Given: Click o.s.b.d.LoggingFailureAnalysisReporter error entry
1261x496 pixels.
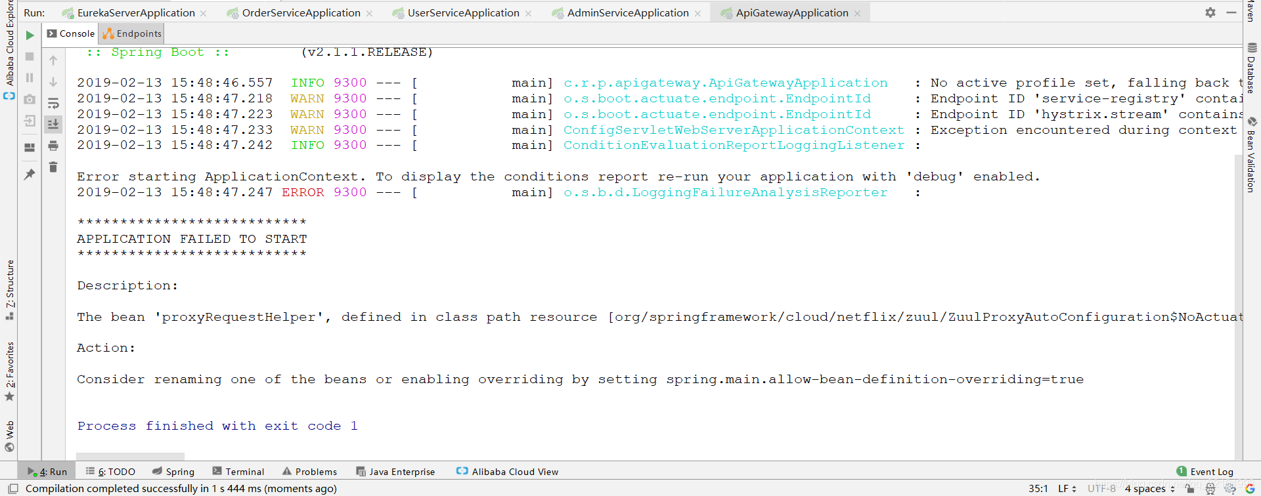Looking at the screenshot, I should (x=726, y=192).
